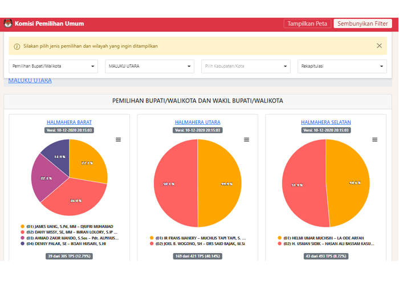Click Sembunyikan Filter button
Image resolution: width=399 pixels, height=285 pixels.
point(363,23)
